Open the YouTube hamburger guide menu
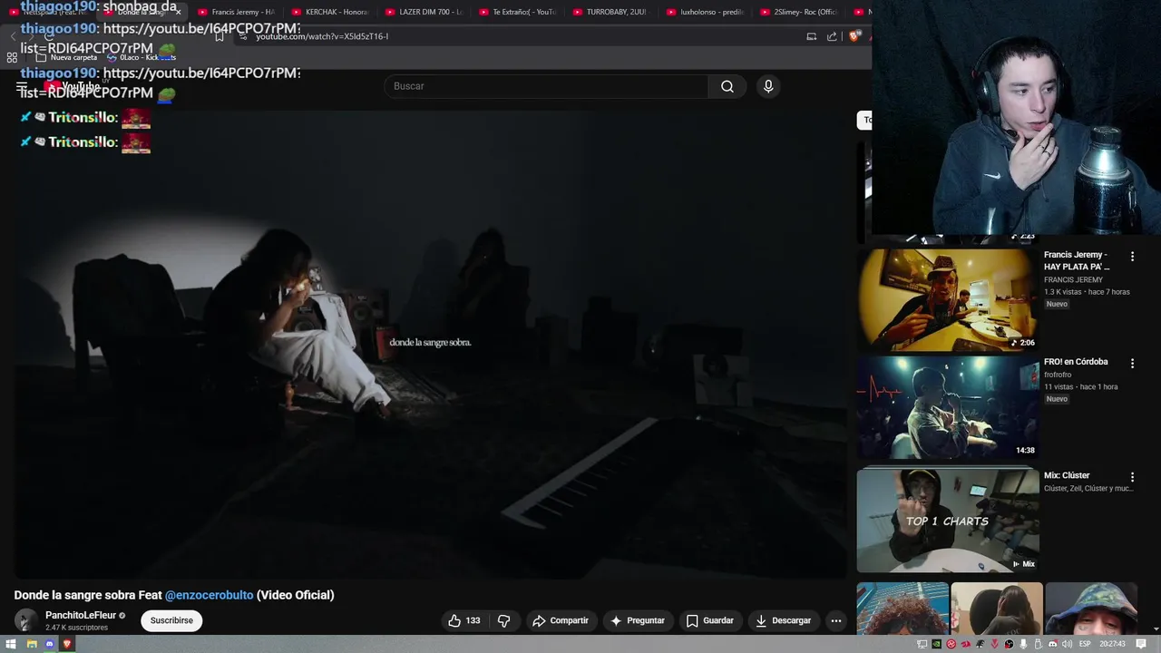This screenshot has width=1161, height=653. click(x=22, y=87)
